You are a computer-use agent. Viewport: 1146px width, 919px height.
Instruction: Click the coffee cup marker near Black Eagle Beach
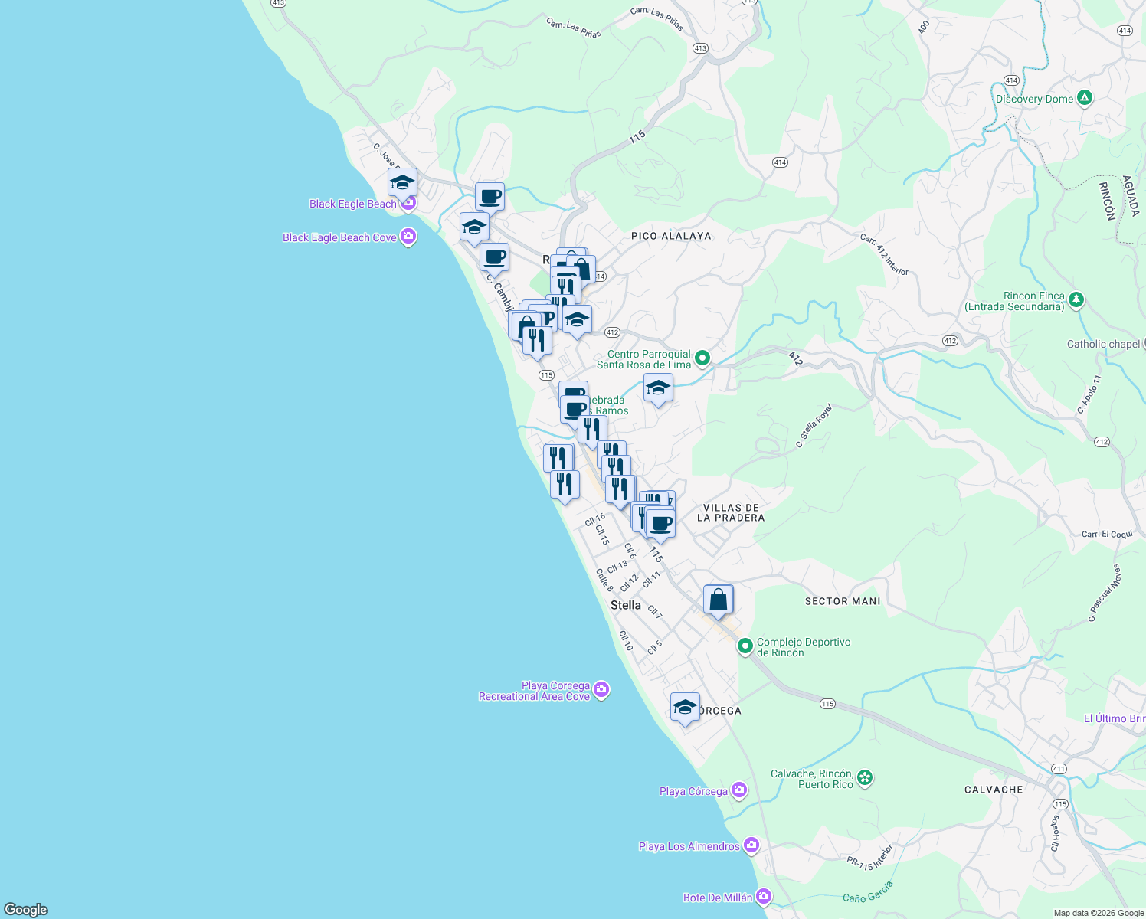(490, 195)
